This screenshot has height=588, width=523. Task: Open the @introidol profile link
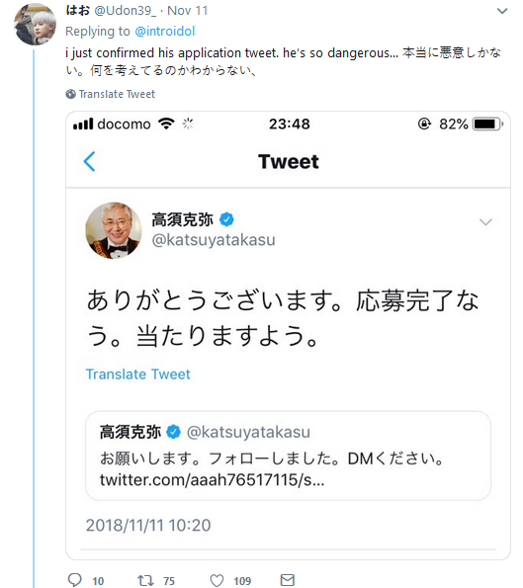coord(165,31)
